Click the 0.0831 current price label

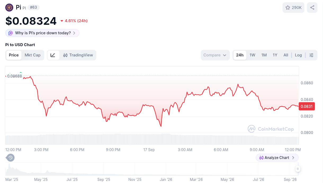pyautogui.click(x=307, y=107)
